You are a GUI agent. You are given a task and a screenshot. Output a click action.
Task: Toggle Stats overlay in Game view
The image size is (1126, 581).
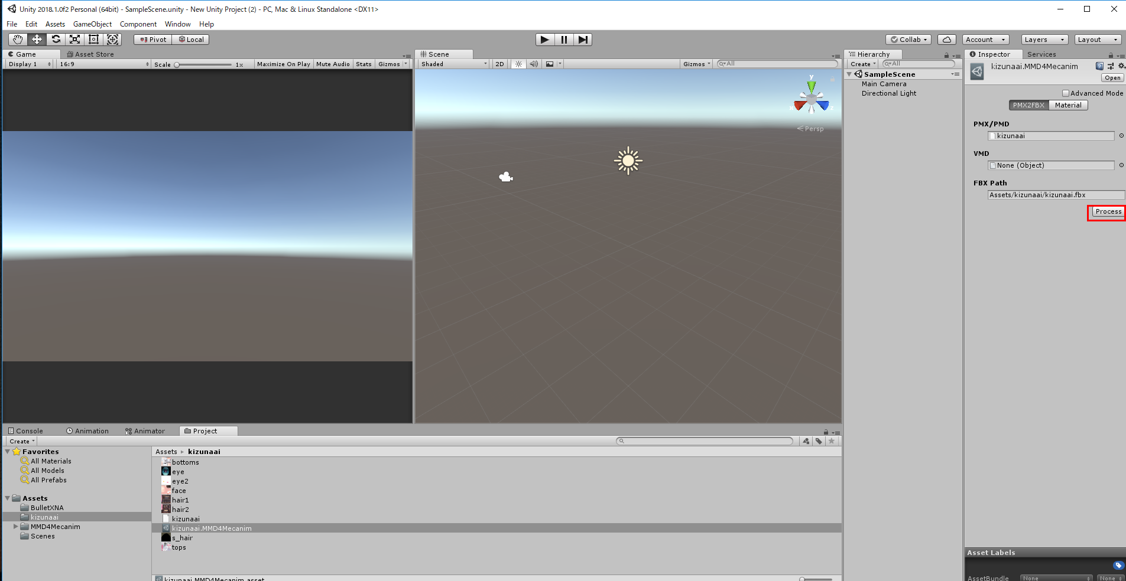pos(364,64)
